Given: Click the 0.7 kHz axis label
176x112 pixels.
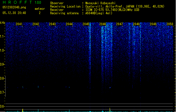Looking at the screenshot, I should (x=2, y=92).
